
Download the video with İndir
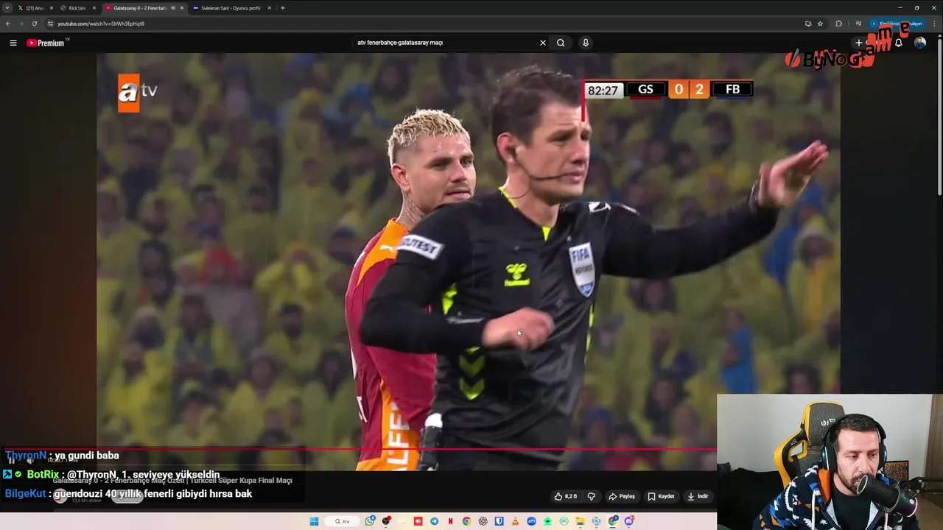click(698, 496)
